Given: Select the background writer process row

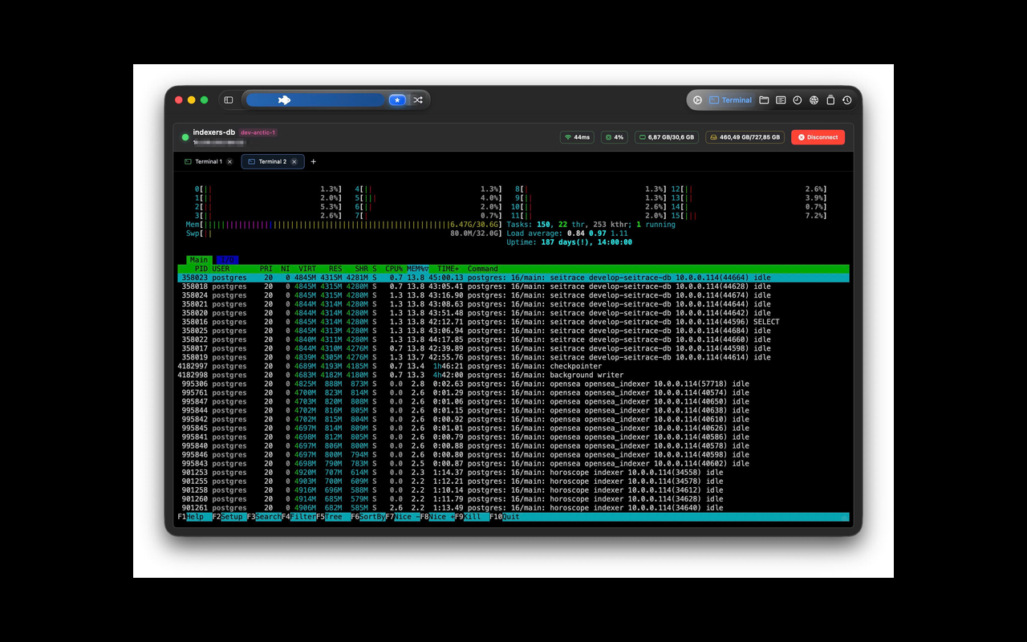Looking at the screenshot, I should pos(513,375).
